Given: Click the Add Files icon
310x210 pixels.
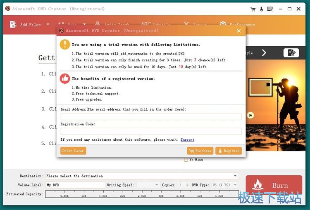Looking at the screenshot, I should tap(13, 24).
